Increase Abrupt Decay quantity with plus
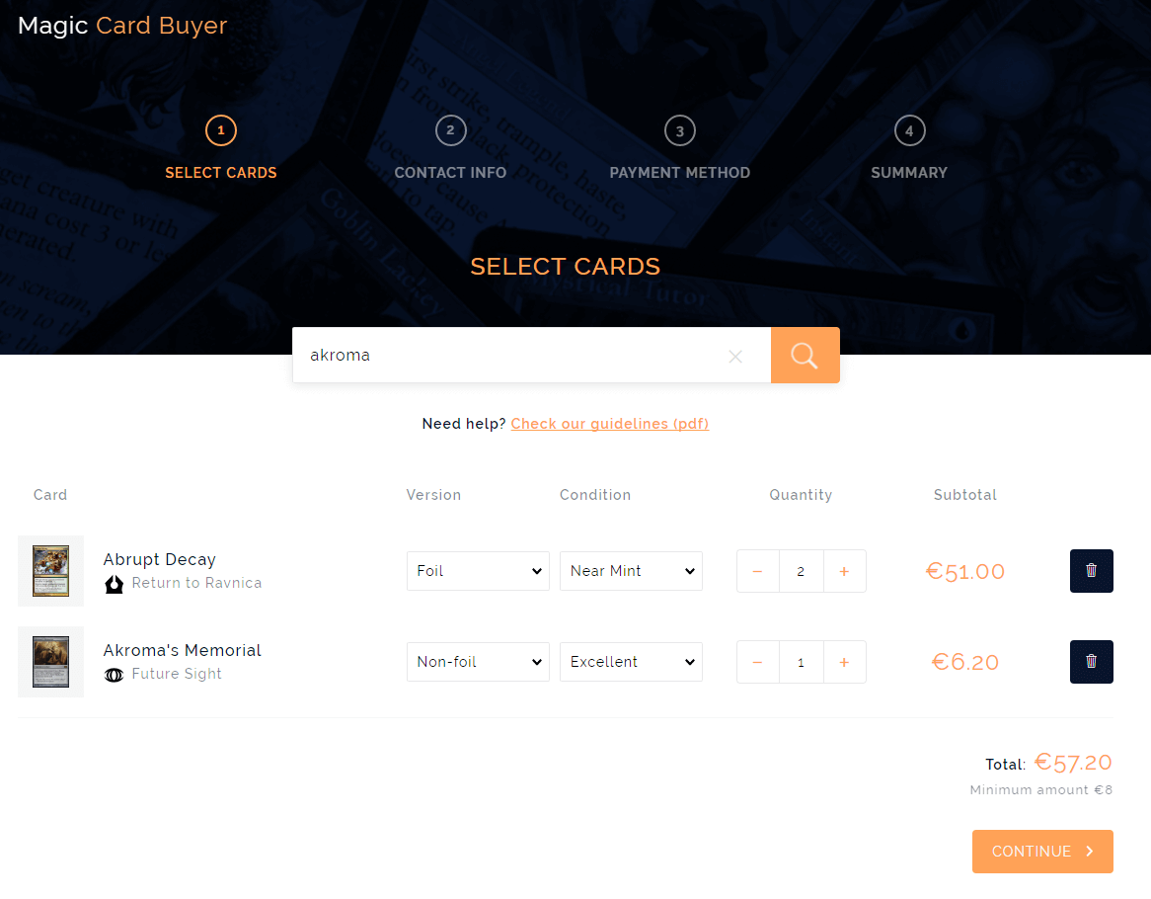The image size is (1151, 899). (x=844, y=571)
